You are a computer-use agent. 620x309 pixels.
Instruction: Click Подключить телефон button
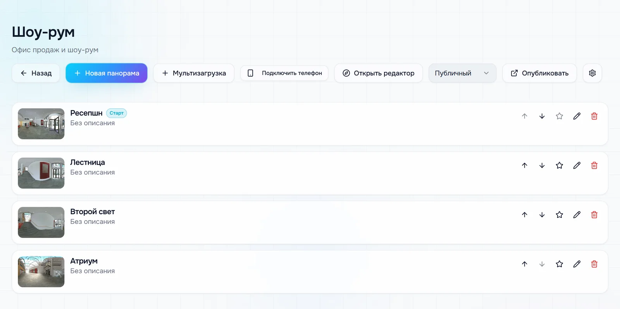[284, 73]
